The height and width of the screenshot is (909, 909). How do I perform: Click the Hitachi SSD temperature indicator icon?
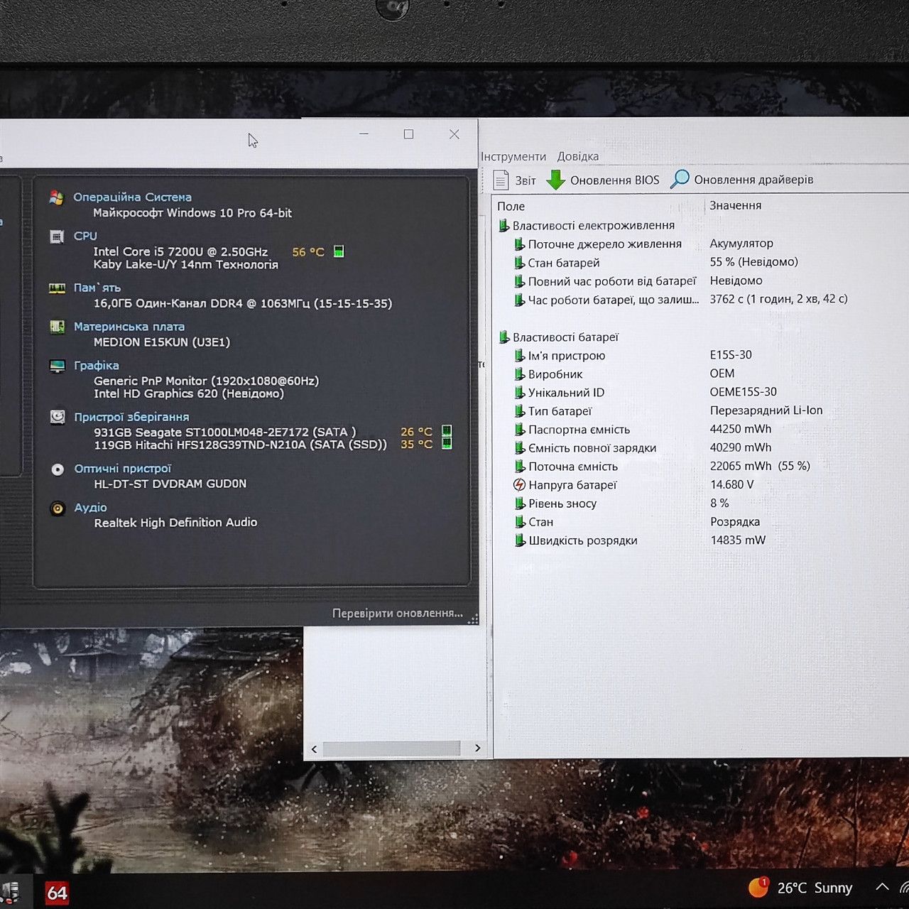447,443
